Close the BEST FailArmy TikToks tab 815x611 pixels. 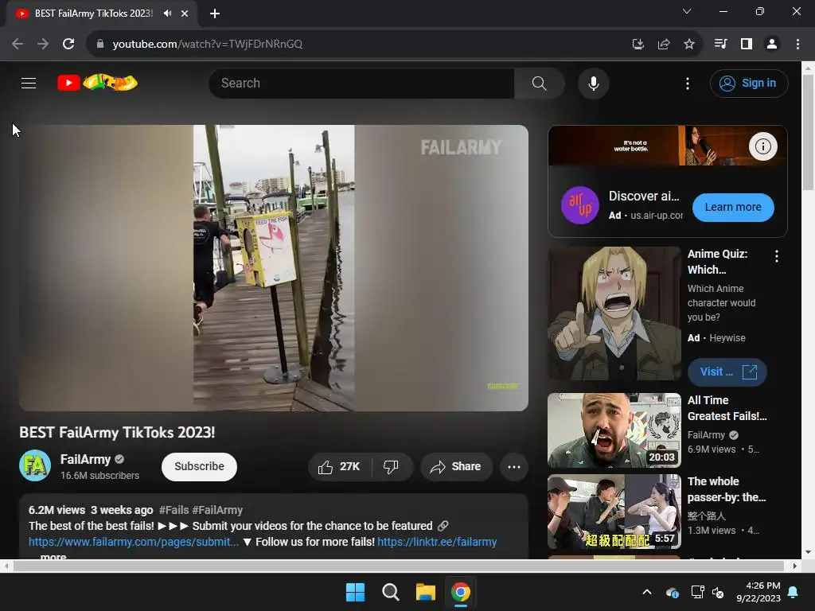click(x=185, y=14)
